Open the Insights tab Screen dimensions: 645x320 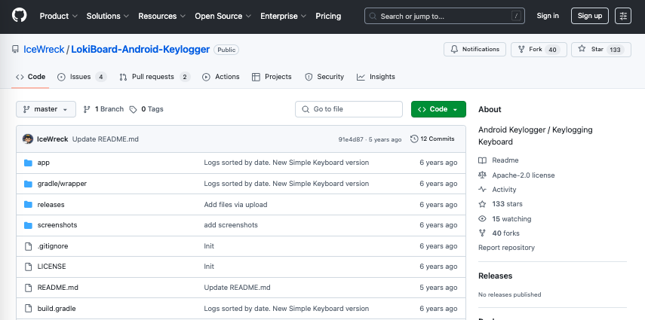point(376,77)
